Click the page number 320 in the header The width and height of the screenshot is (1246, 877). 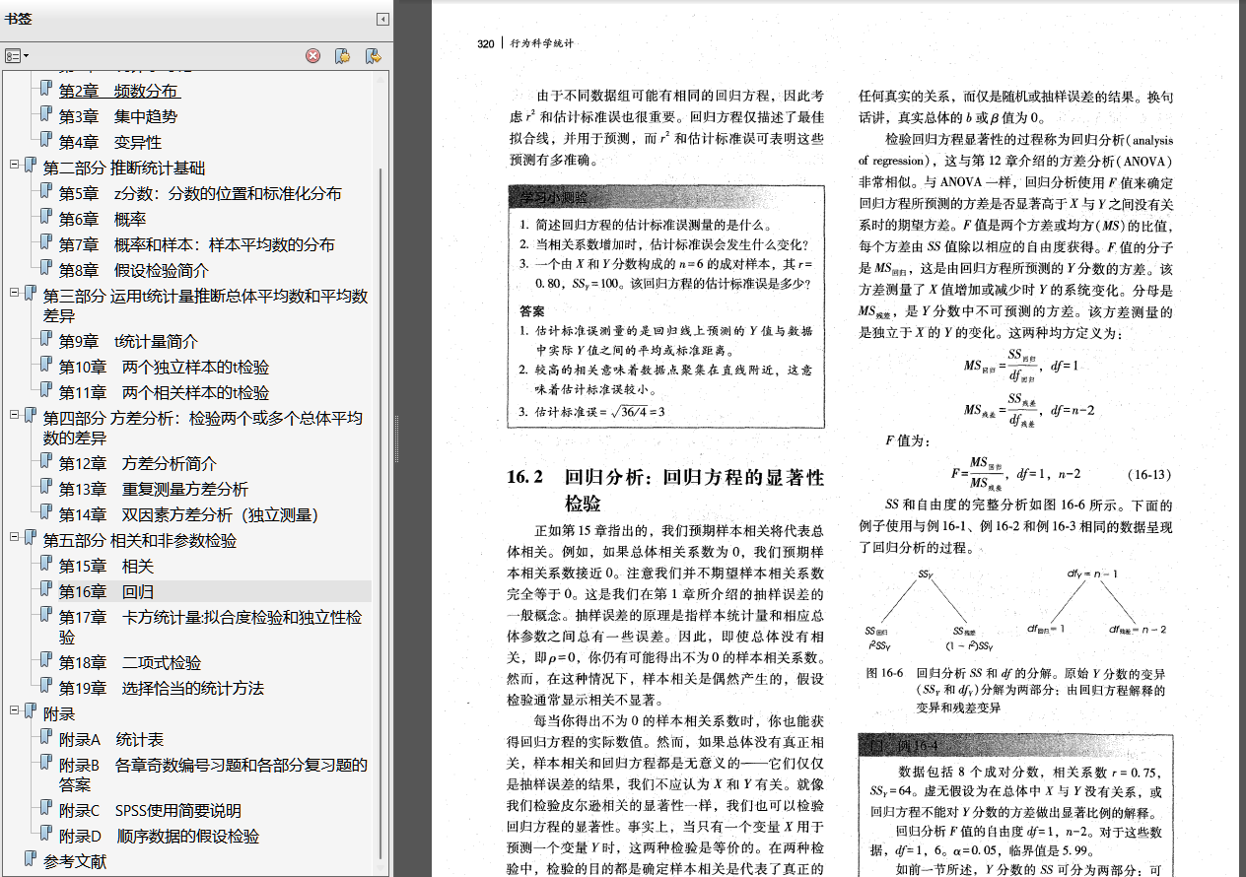(485, 43)
